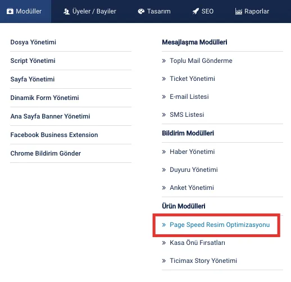The width and height of the screenshot is (291, 282).
Task: Open Ticimax Story Yönetimi
Action: pos(203,261)
